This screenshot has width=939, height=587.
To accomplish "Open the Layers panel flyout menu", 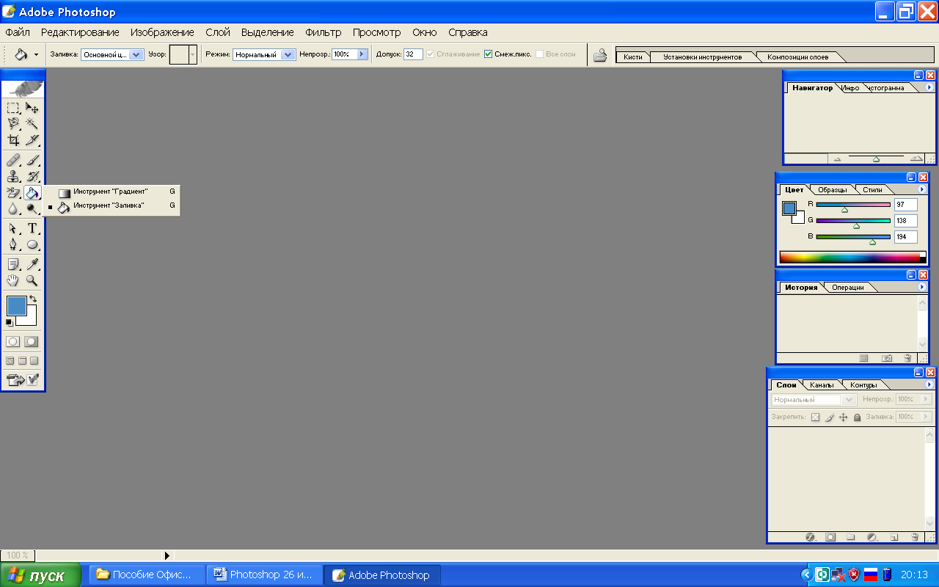I will [929, 384].
